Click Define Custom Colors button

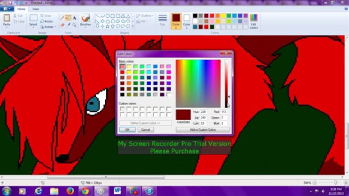pos(145,123)
